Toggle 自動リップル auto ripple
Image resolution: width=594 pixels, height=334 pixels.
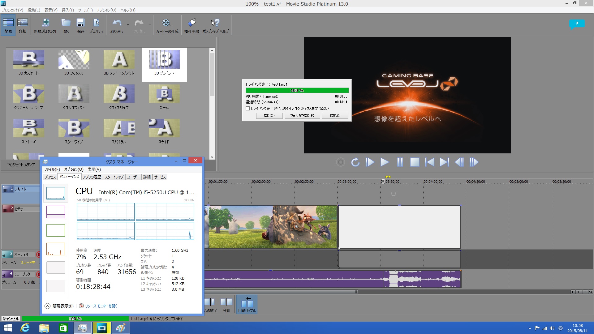point(247,305)
